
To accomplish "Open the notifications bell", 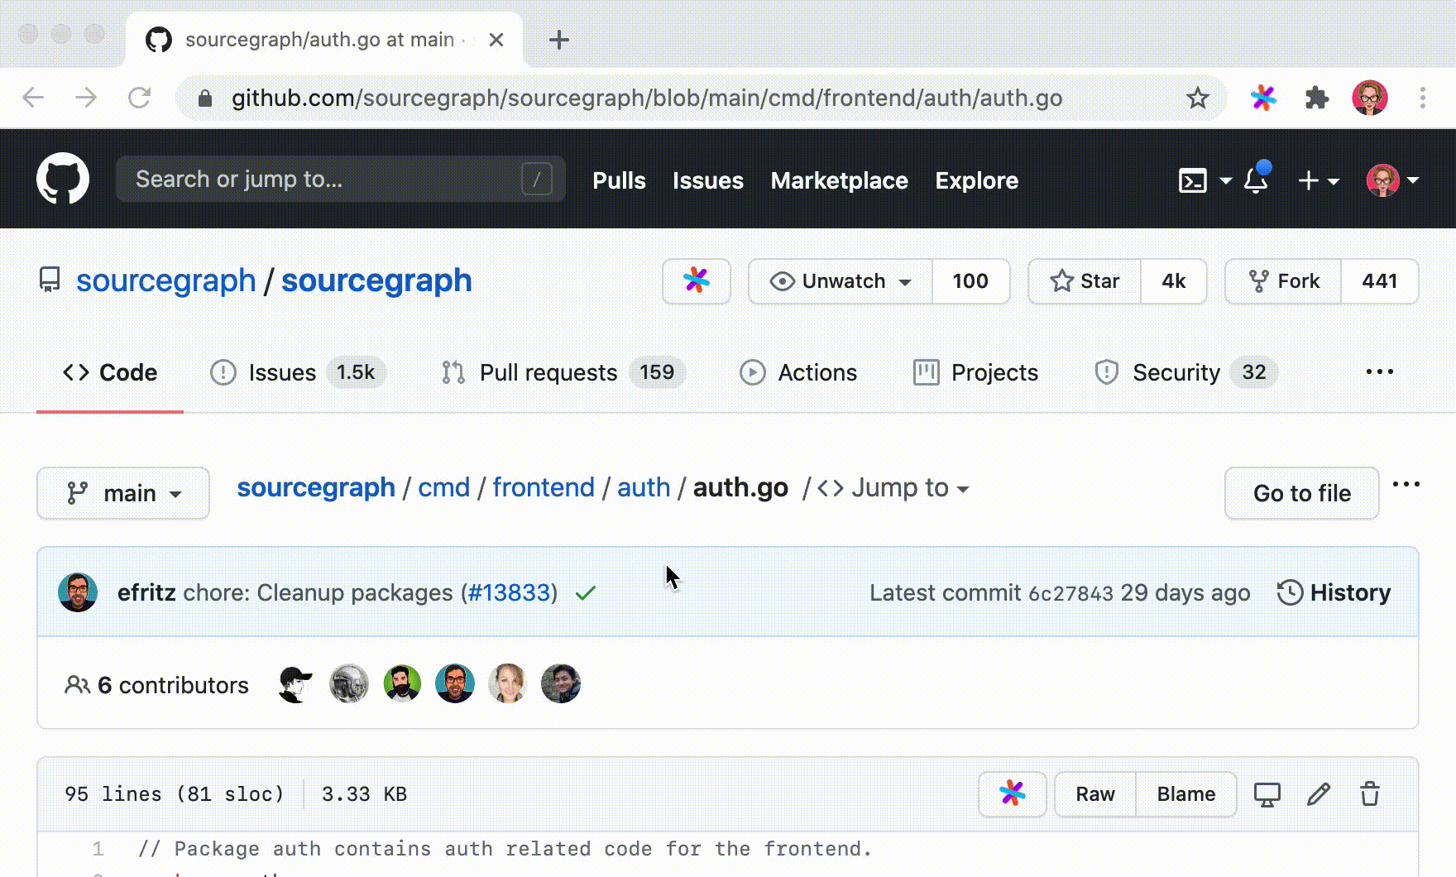I will pyautogui.click(x=1257, y=179).
